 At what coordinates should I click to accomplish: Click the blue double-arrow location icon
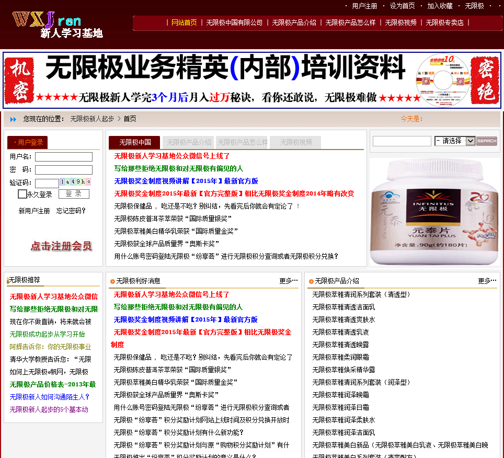pyautogui.click(x=13, y=120)
